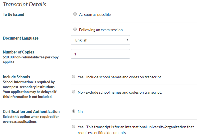
Task: Pick the radio button to exclude school names
Action: (x=74, y=92)
